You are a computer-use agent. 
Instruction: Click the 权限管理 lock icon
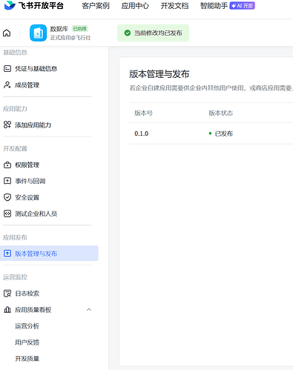[x=7, y=165]
